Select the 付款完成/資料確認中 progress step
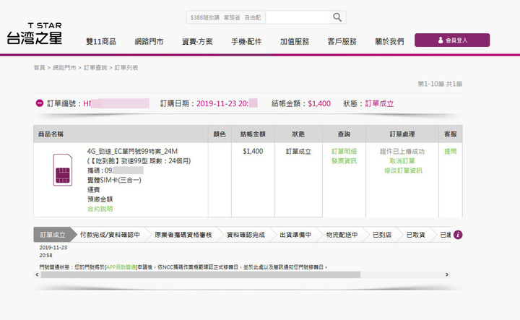This screenshot has height=320, width=520. [x=110, y=235]
